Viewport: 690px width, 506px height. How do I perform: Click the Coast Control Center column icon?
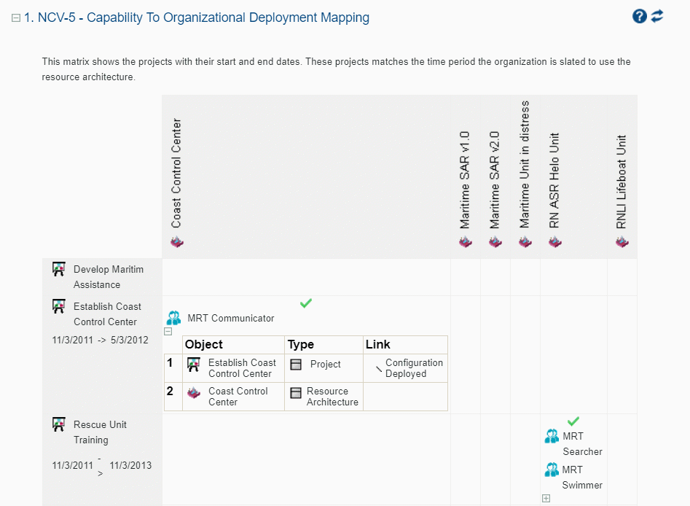[176, 242]
